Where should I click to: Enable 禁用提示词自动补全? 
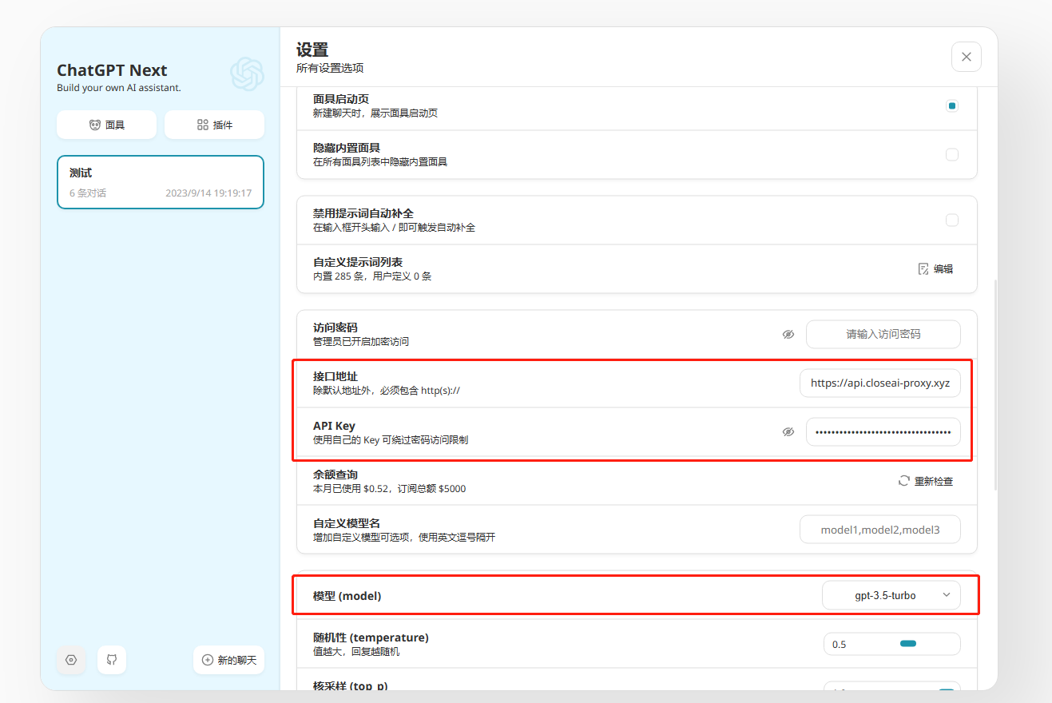click(x=952, y=220)
